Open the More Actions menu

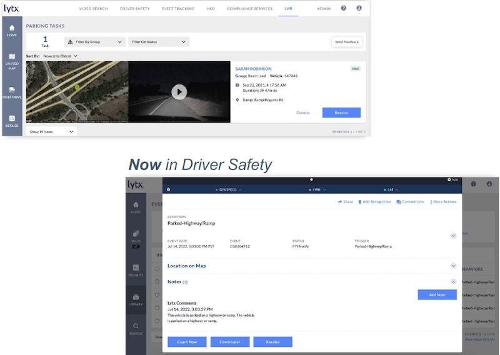[x=444, y=202]
